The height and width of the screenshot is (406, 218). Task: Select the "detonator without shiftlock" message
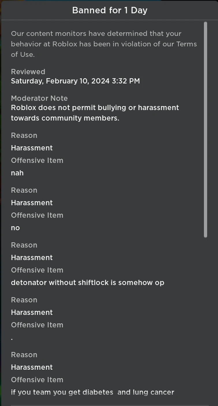point(87,282)
